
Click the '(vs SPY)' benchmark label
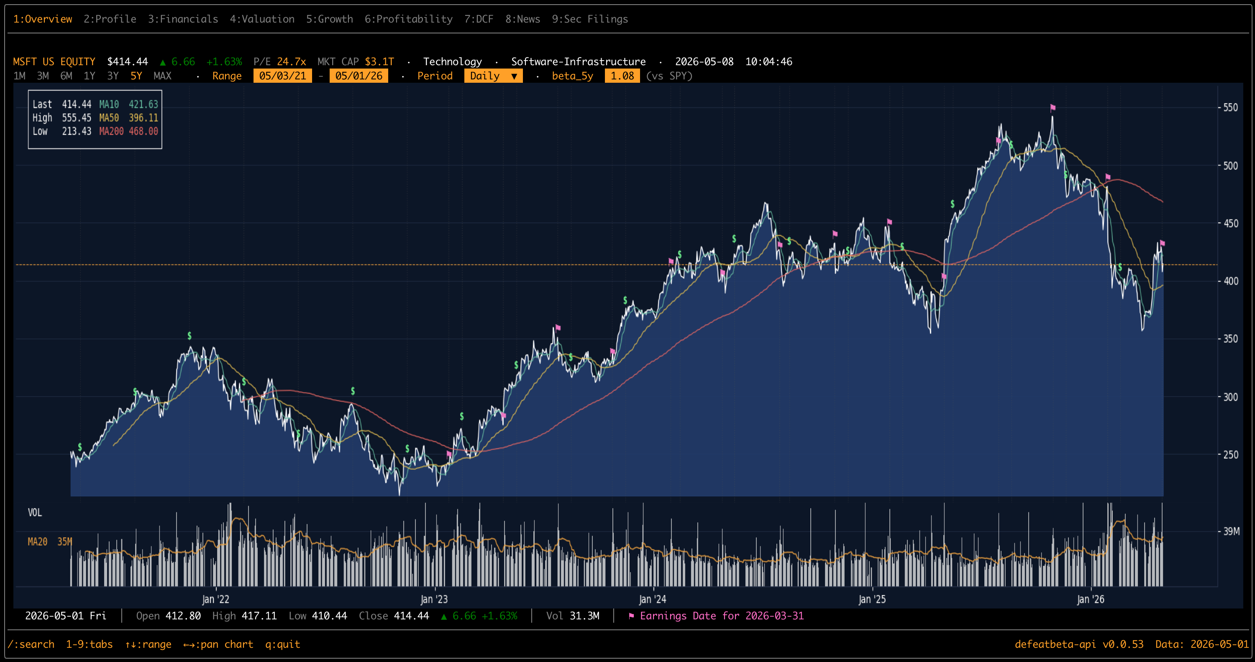click(669, 76)
